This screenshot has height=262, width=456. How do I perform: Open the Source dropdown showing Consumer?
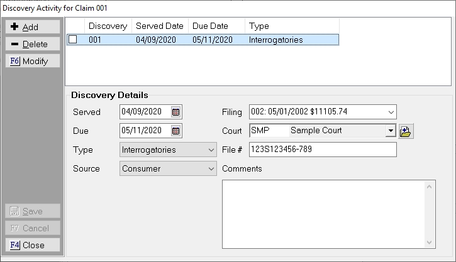211,169
